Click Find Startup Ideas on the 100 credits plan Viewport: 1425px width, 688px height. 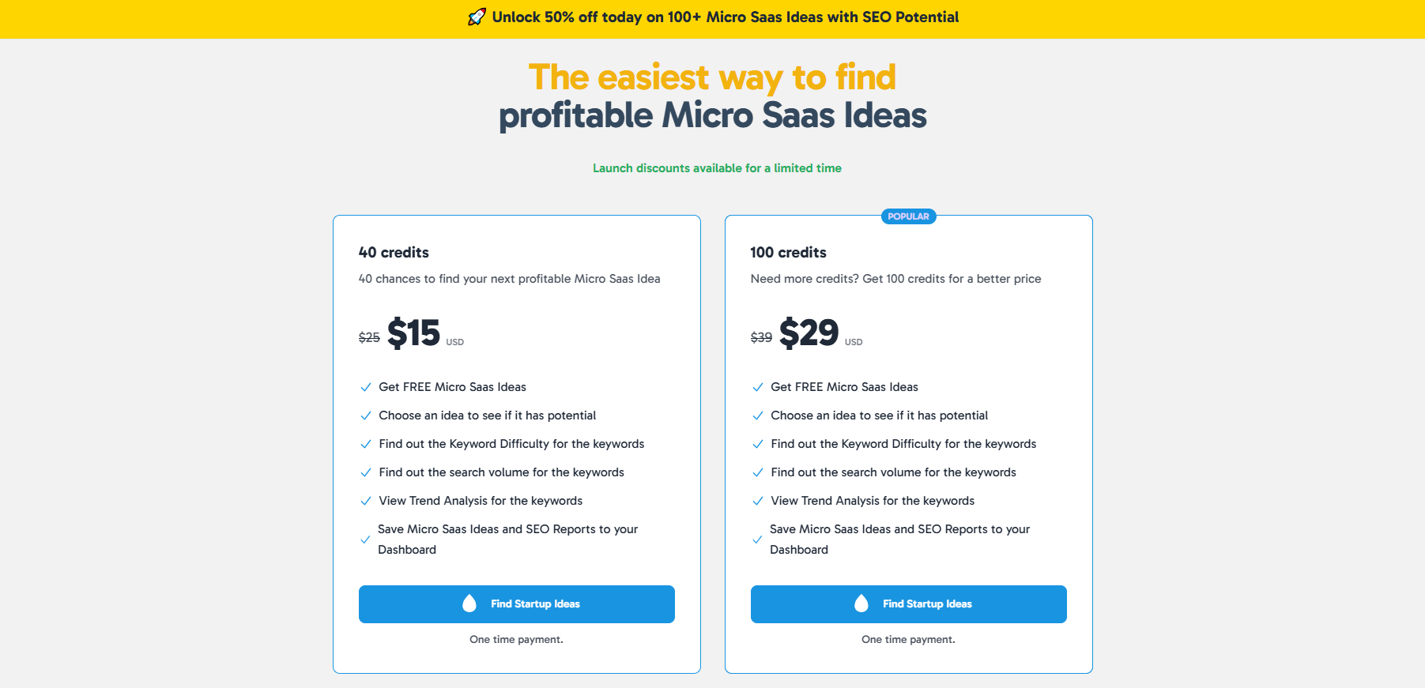point(908,603)
